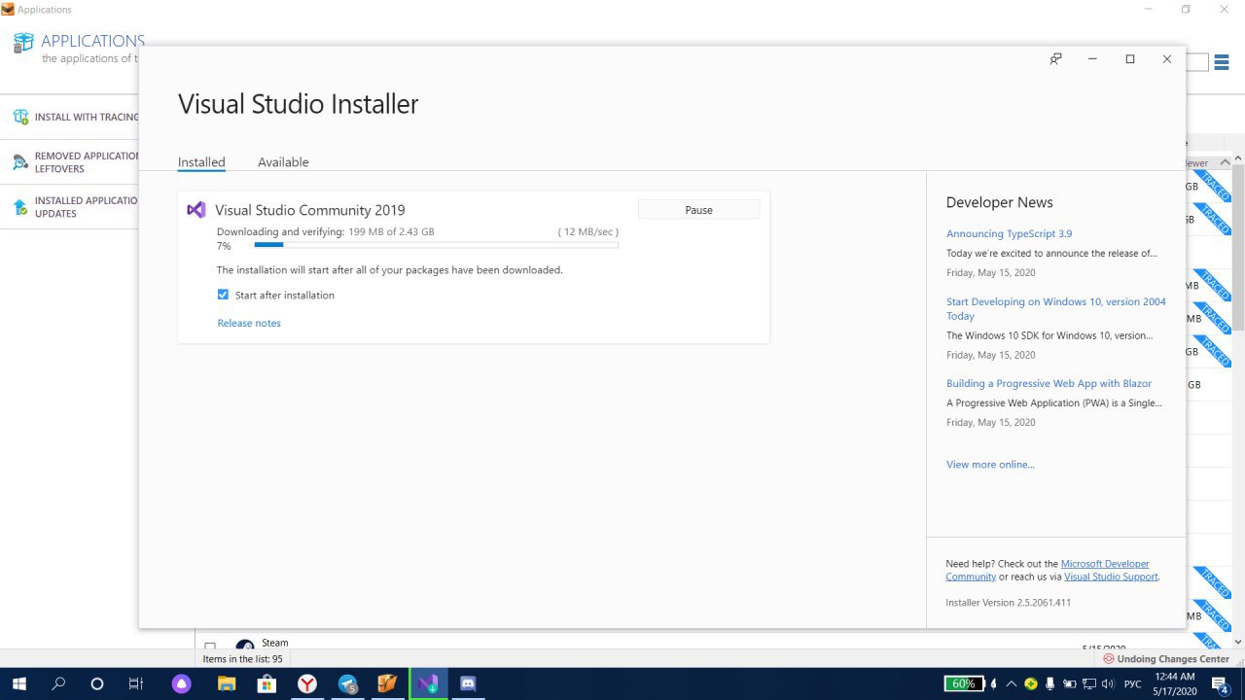Click the 7% progress percentage

pyautogui.click(x=224, y=246)
